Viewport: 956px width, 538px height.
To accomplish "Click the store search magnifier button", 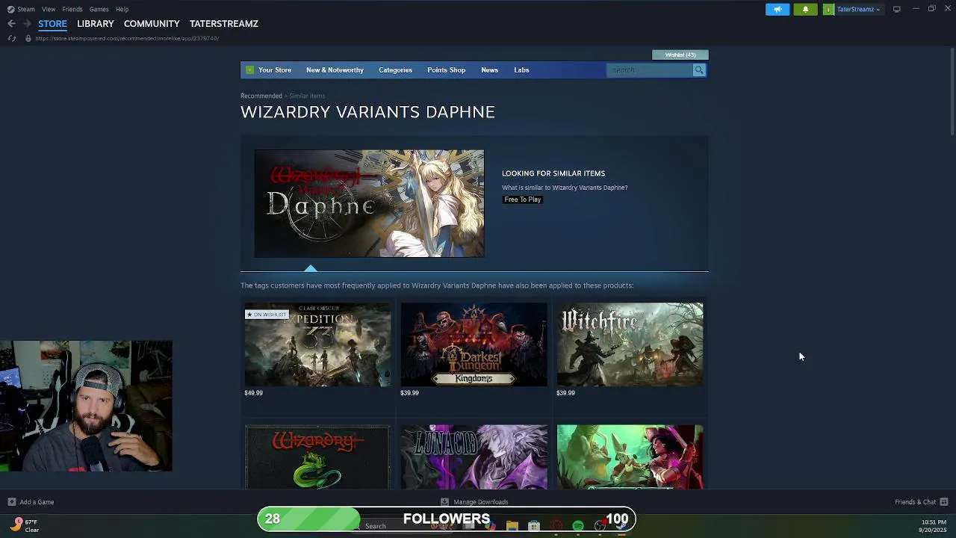I will 699,70.
